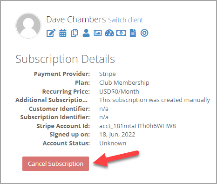The width and height of the screenshot is (217, 184).
Task: Click Dave Chambers' profile avatar
Action: pos(28,26)
